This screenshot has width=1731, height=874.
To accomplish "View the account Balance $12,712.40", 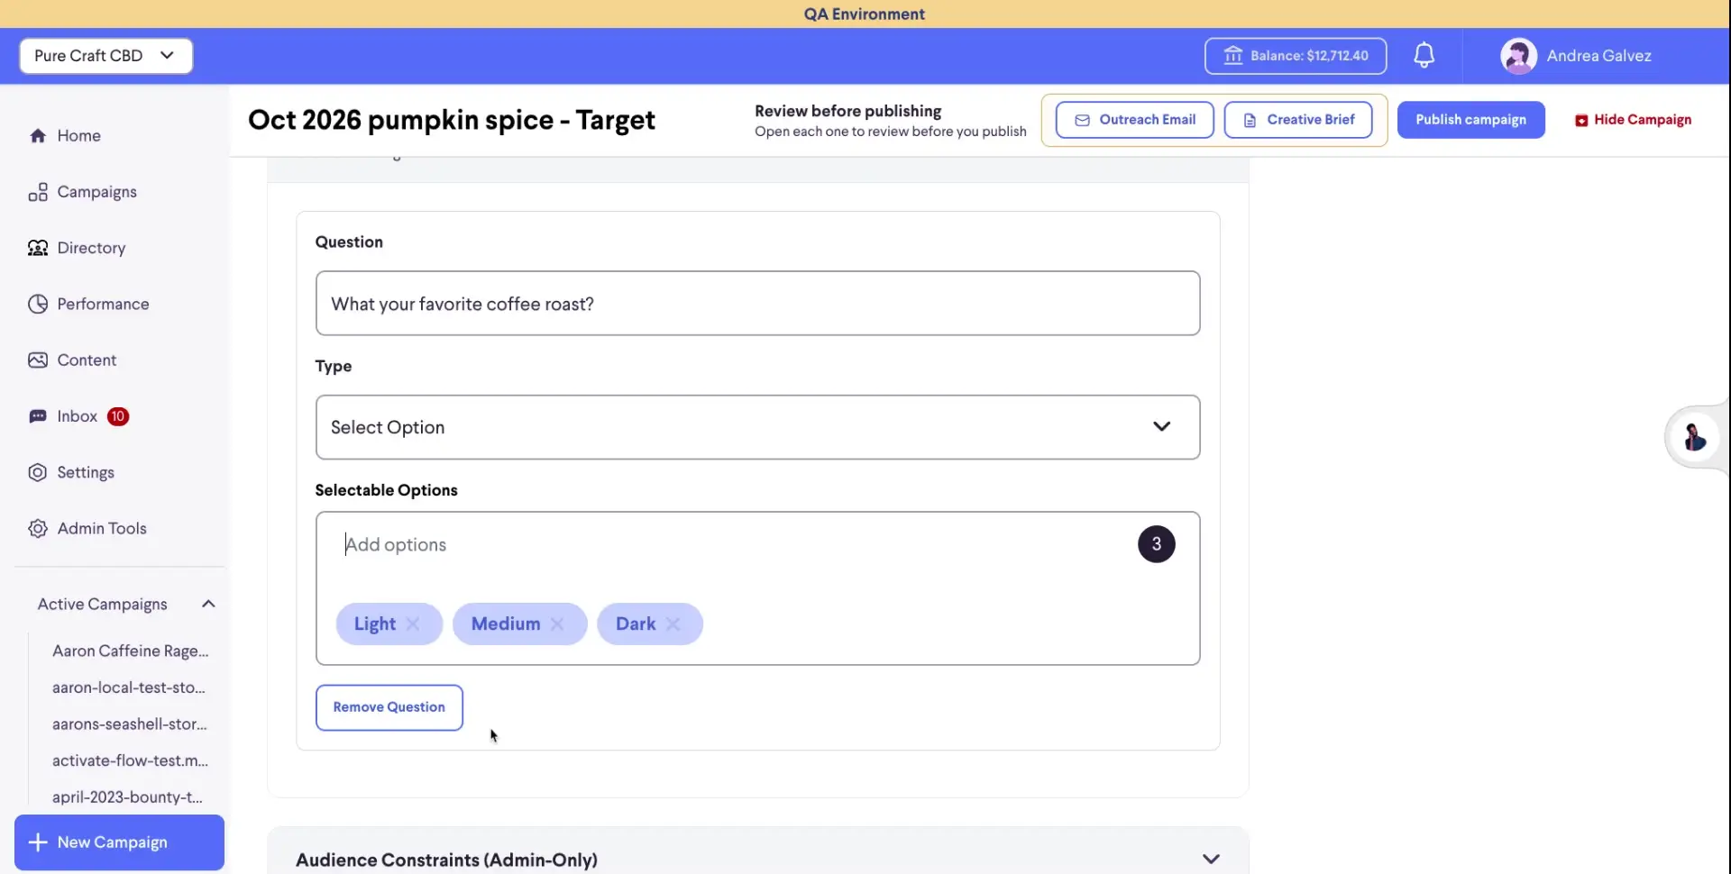I will pyautogui.click(x=1296, y=56).
